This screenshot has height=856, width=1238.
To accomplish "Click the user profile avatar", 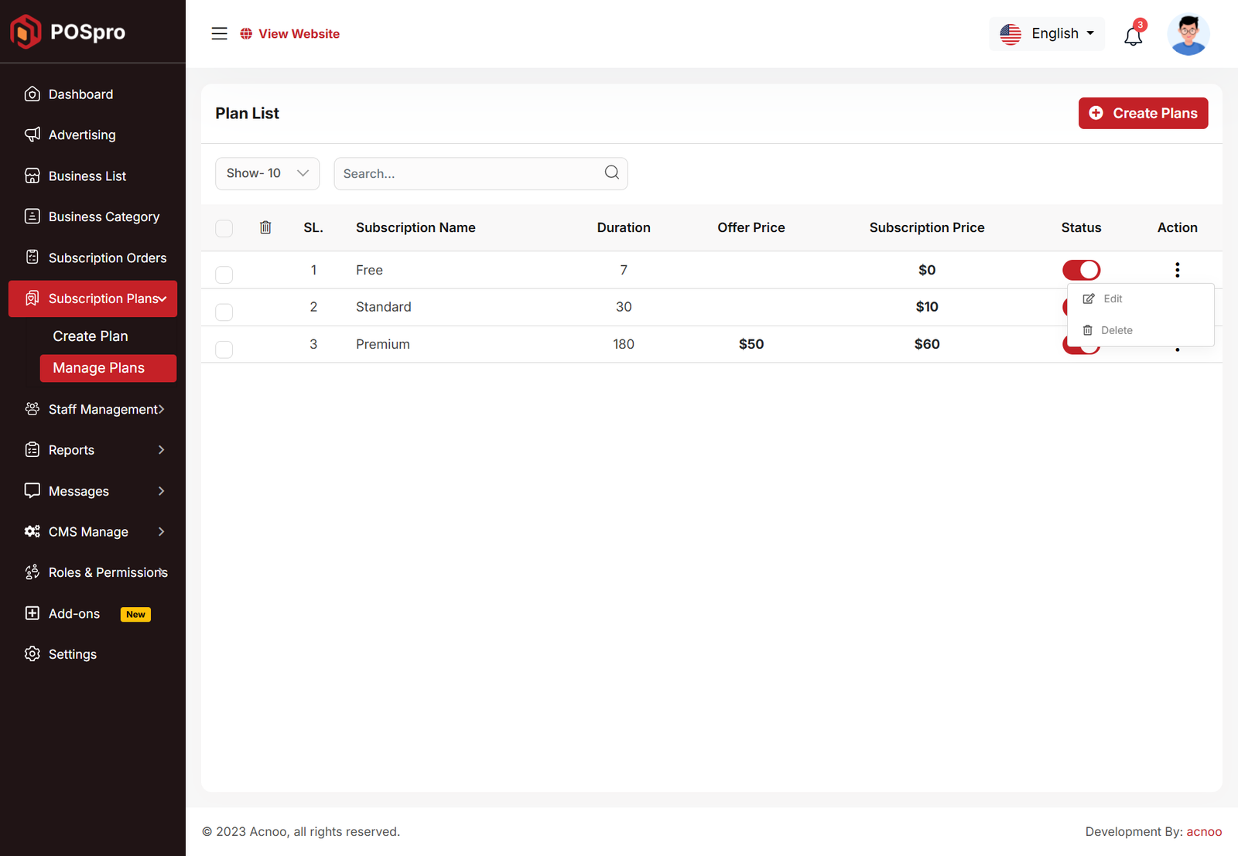I will click(1188, 35).
